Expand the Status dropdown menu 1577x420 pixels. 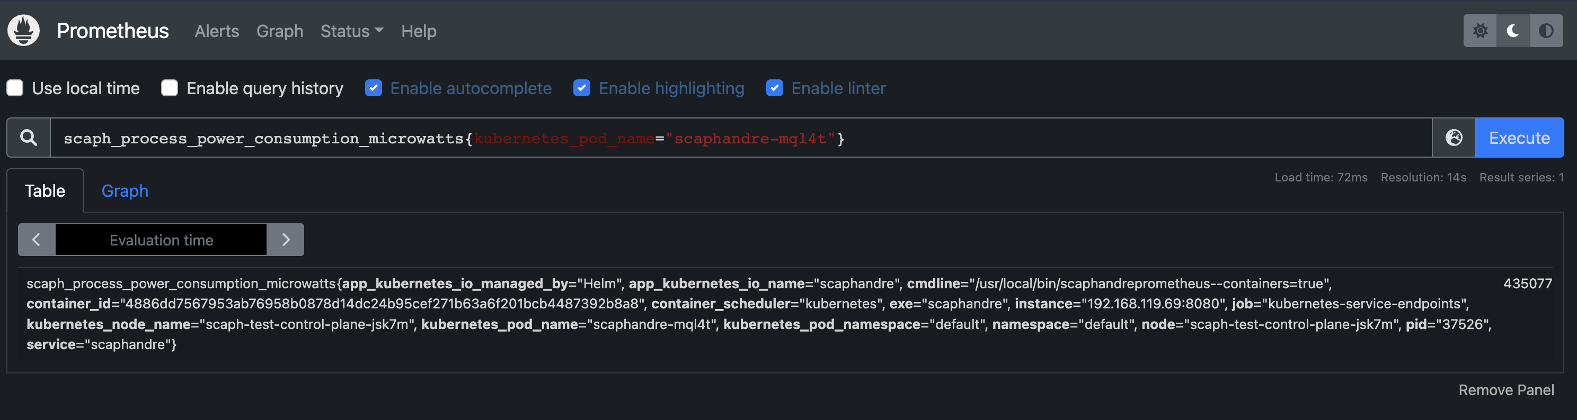click(x=352, y=31)
